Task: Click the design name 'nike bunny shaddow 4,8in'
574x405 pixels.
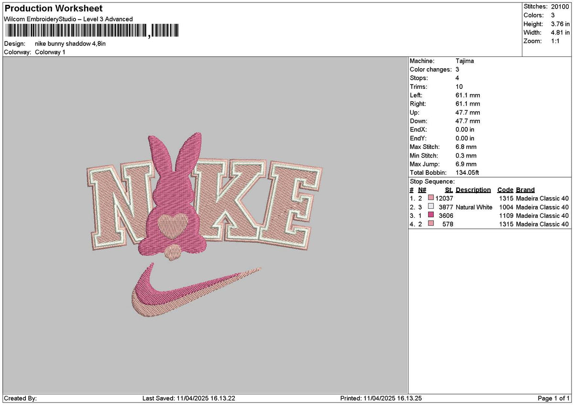Action: [x=70, y=43]
